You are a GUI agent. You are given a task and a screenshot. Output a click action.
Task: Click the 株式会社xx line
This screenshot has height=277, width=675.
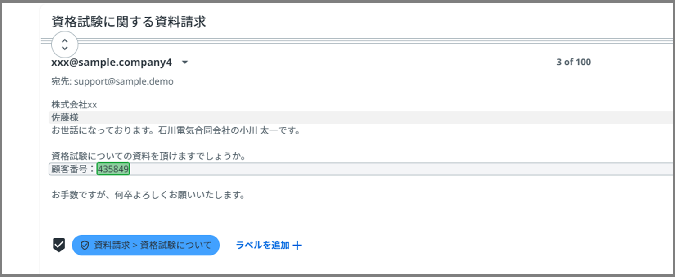coord(74,105)
